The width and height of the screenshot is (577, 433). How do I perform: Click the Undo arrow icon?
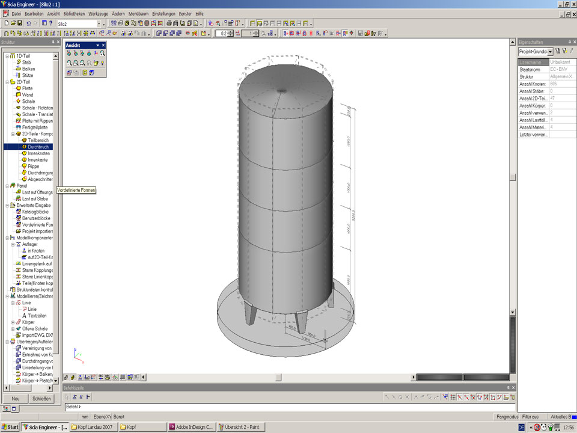29,23
